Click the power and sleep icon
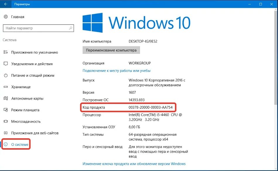This screenshot has width=278, height=171. (6, 75)
